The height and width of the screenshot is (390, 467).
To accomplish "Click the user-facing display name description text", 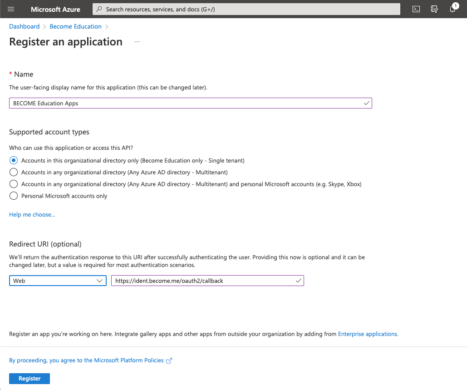I will point(108,88).
